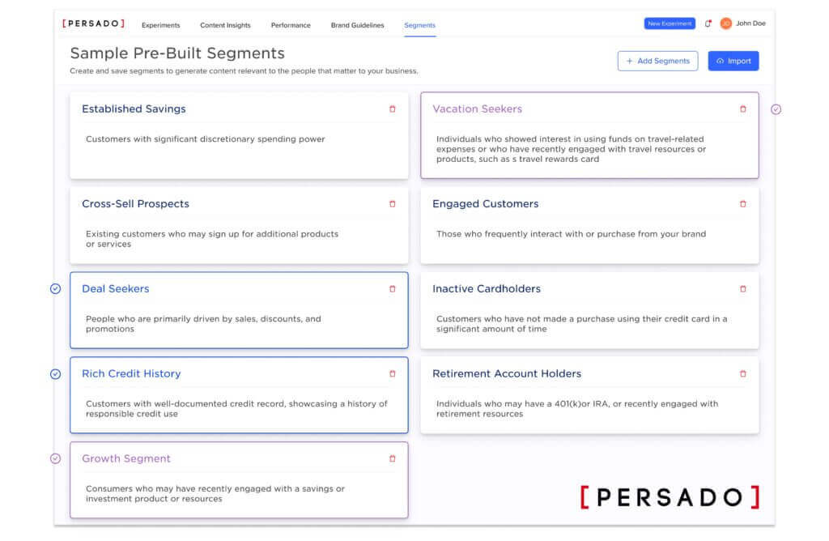Open the notifications bell icon
The width and height of the screenshot is (829, 541).
coord(708,24)
